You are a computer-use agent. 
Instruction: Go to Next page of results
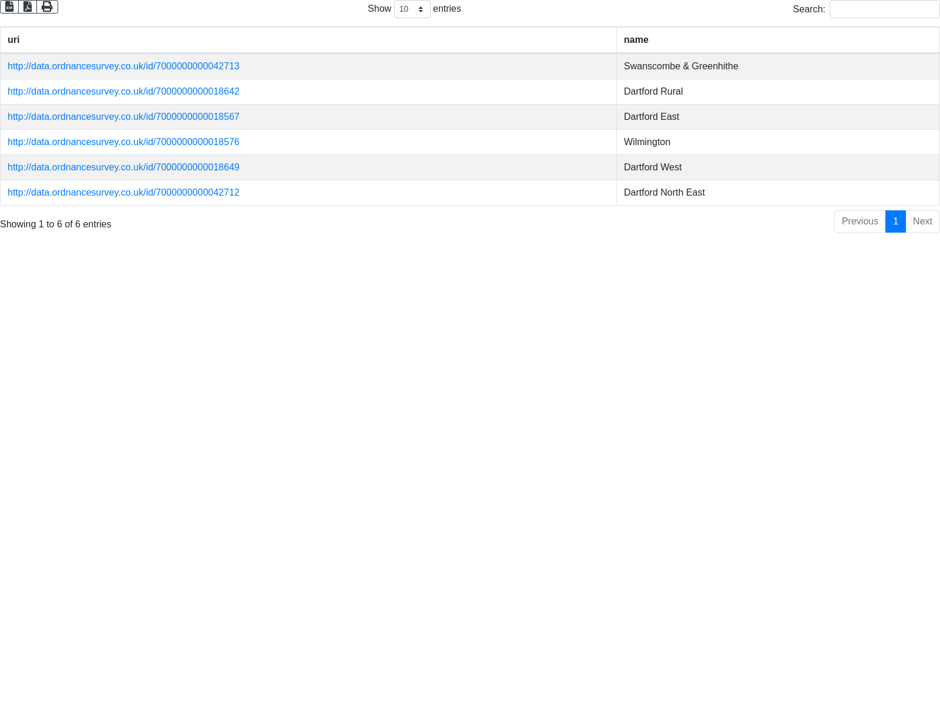pos(922,221)
